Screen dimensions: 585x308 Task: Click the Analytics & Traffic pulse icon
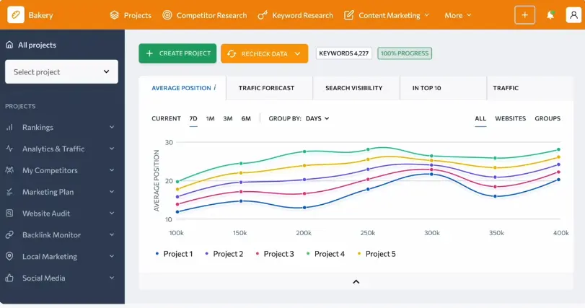click(9, 149)
